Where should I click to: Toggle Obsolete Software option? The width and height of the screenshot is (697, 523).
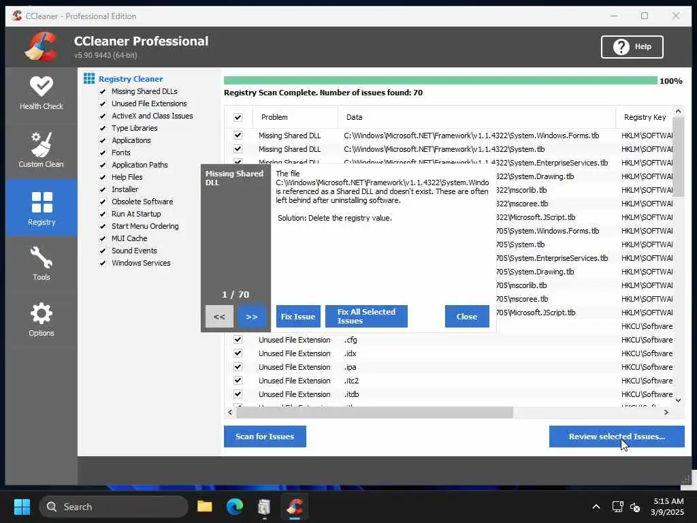pyautogui.click(x=103, y=202)
